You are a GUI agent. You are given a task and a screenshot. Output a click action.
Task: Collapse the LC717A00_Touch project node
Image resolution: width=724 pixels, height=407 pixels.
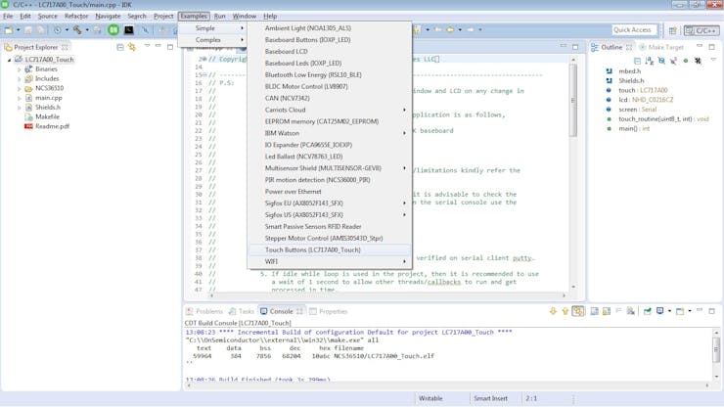9,60
